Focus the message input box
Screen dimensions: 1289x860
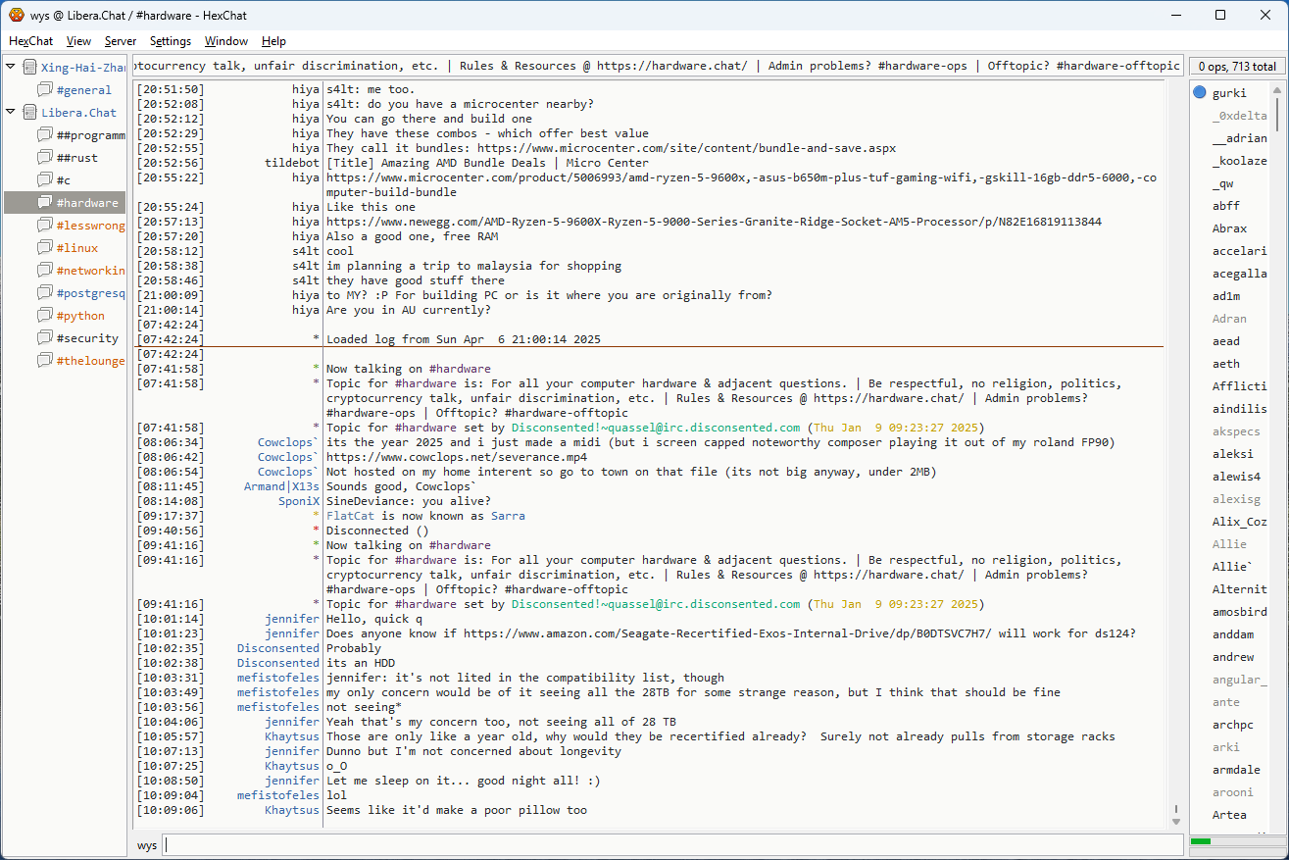pos(672,845)
